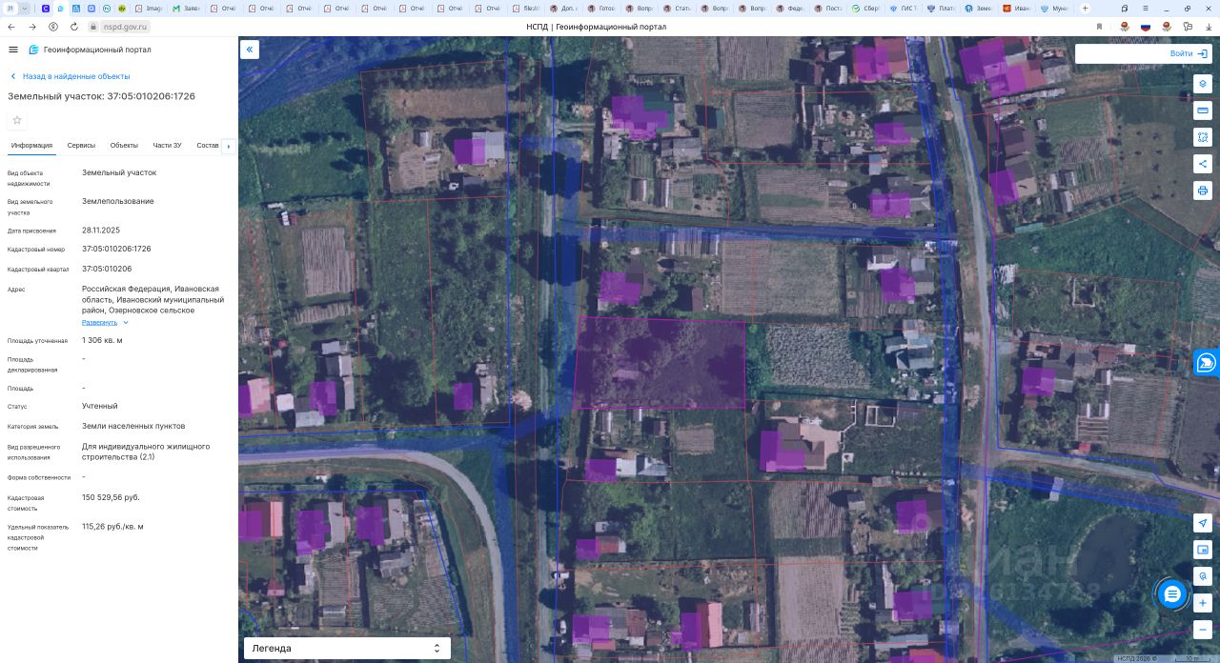Click the Russian flag extension icon

click(1146, 27)
